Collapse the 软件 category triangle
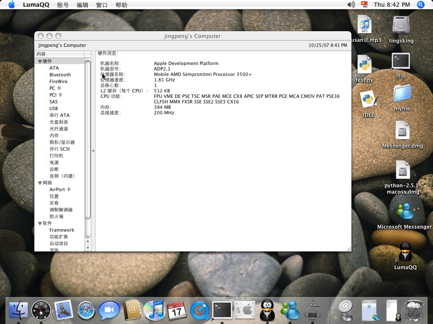This screenshot has width=433, height=324. 40,224
